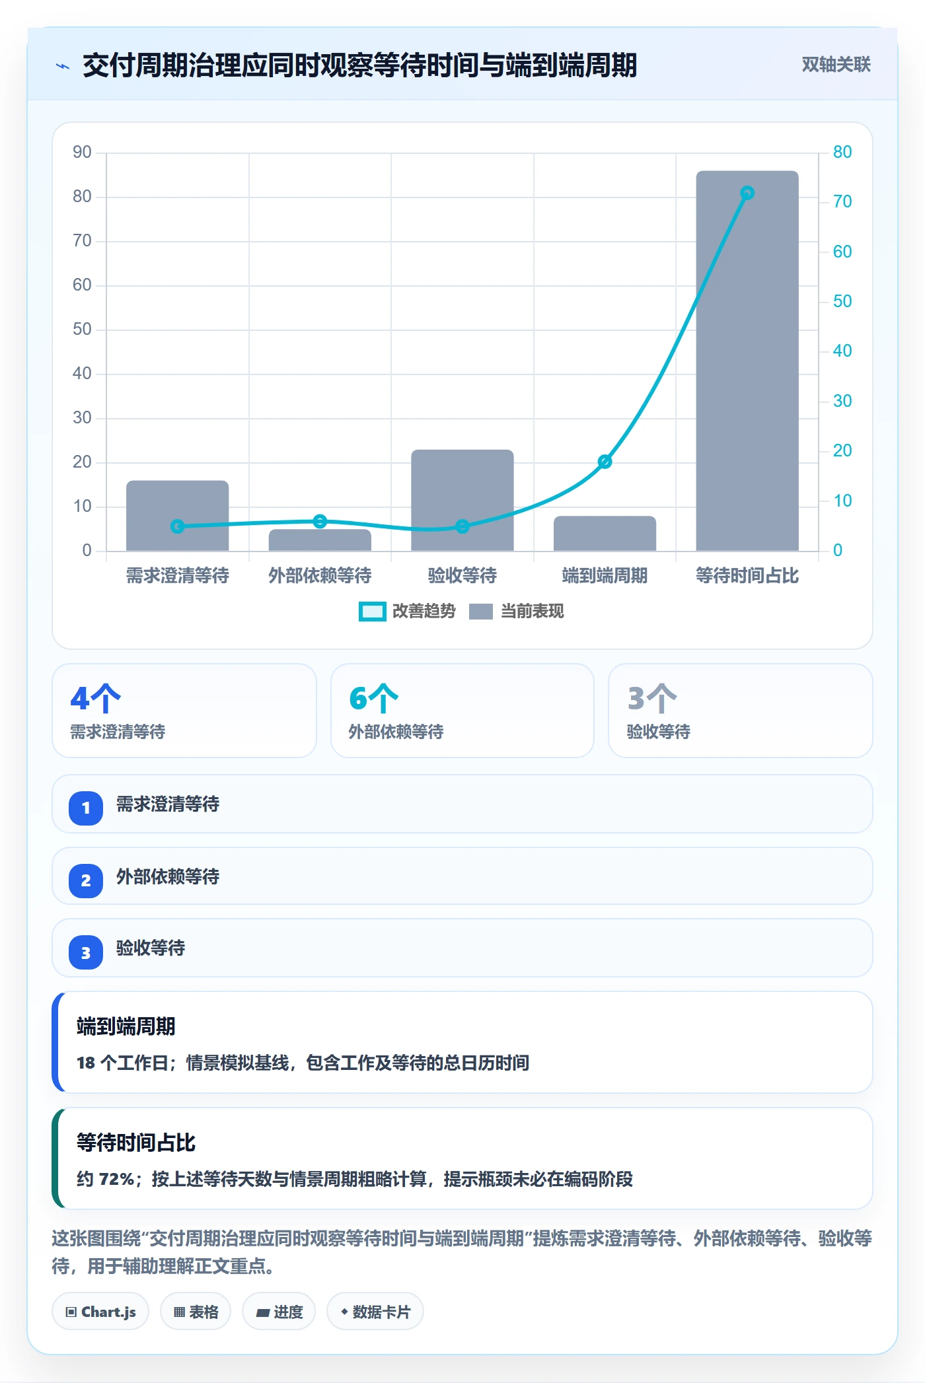The height and width of the screenshot is (1383, 925).
Task: Select the 4个 需求澄清等待 data card
Action: point(184,711)
